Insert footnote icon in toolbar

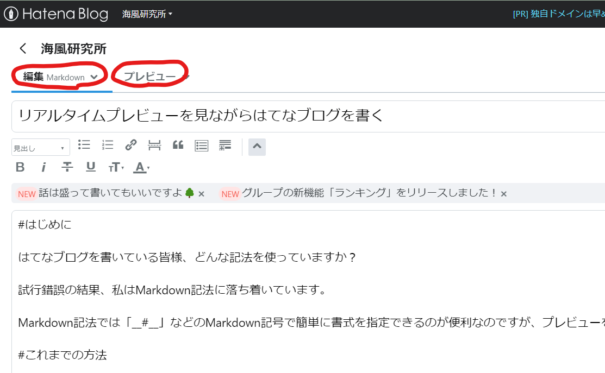coord(225,146)
